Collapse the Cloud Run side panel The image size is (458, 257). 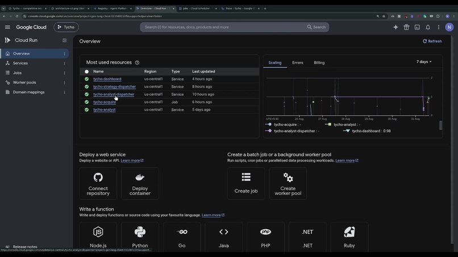(64, 40)
